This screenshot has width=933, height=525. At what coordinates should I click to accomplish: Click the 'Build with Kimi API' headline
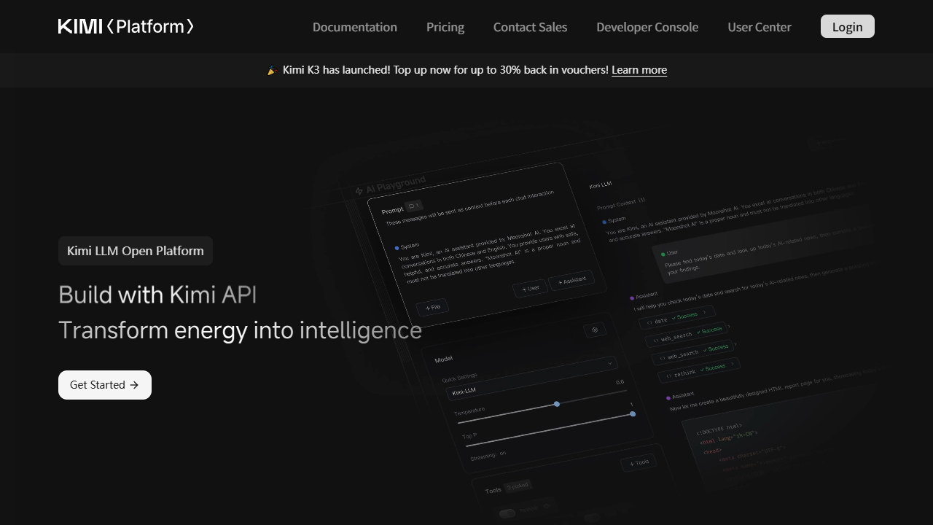pos(157,295)
